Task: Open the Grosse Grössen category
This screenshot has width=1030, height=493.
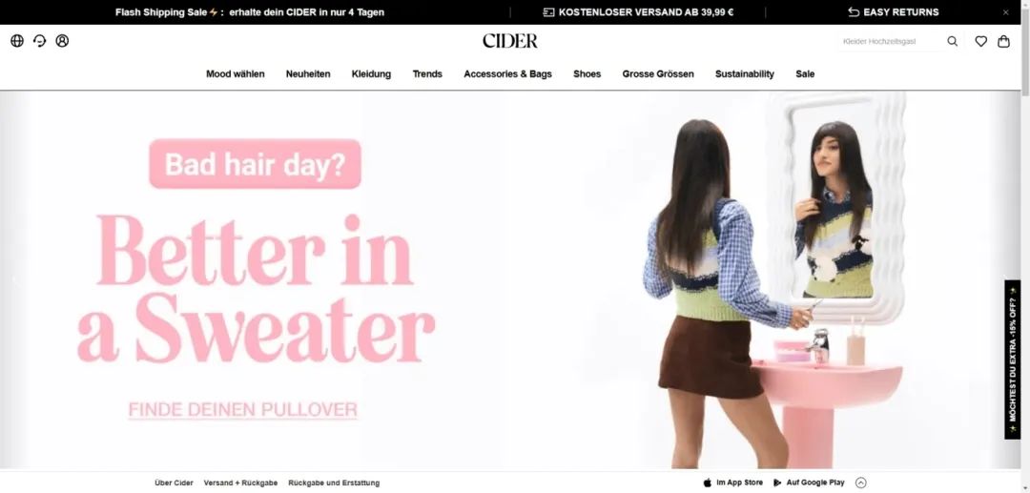Action: pos(657,74)
